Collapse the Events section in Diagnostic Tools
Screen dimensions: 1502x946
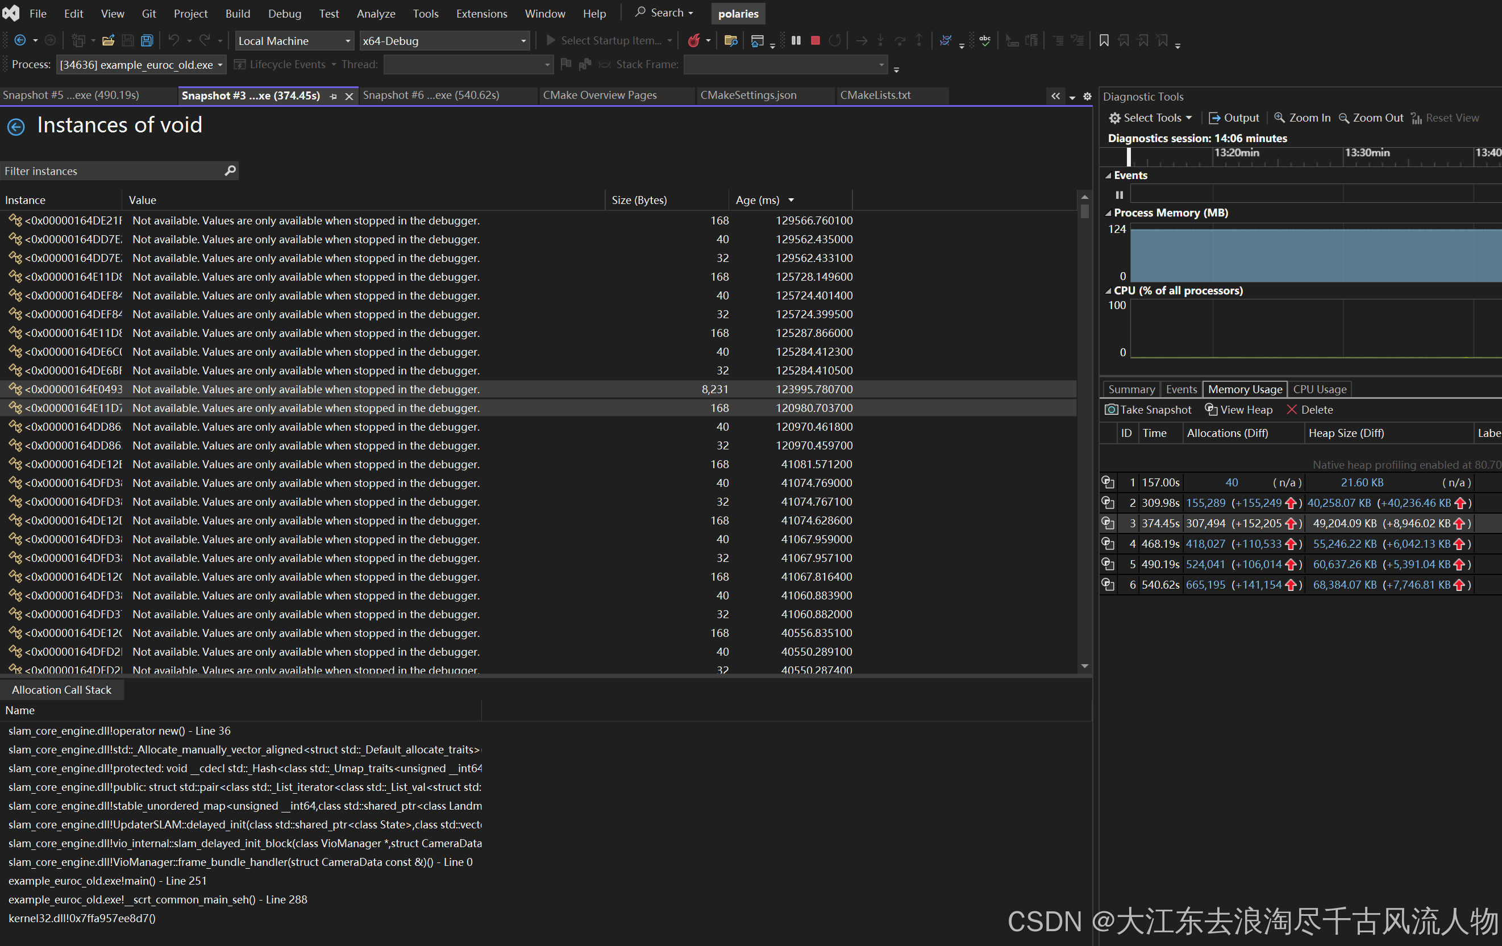(1108, 176)
